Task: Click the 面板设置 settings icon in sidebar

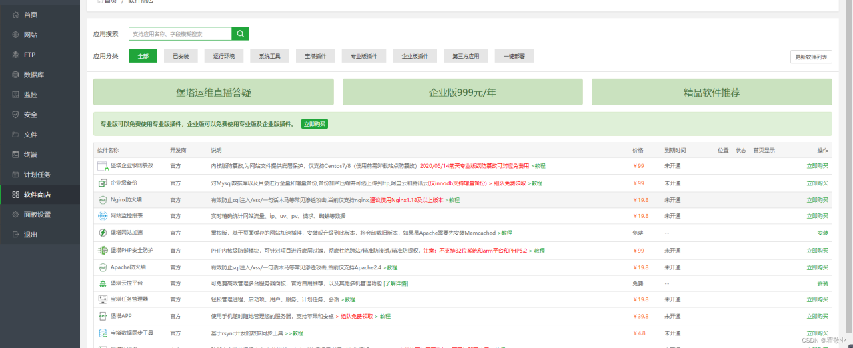Action: (x=16, y=215)
